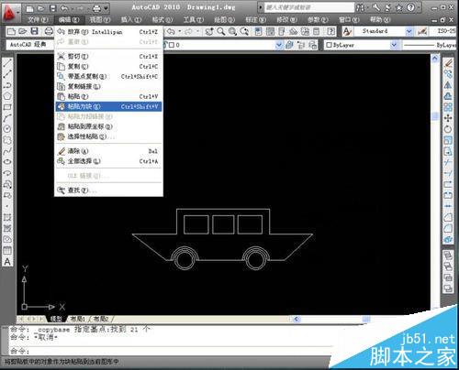Select the Erase tool in the modify toolbar
Image resolution: width=459 pixels, height=370 pixels.
[448, 63]
